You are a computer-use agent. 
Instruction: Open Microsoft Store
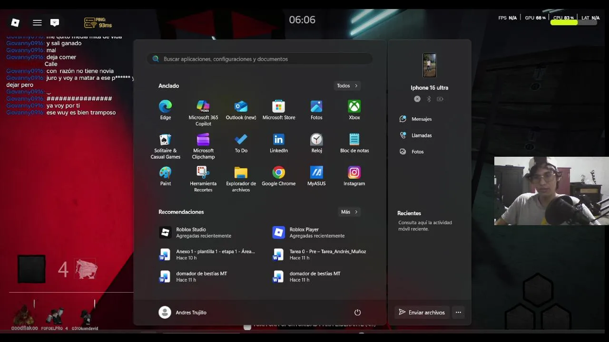279,110
